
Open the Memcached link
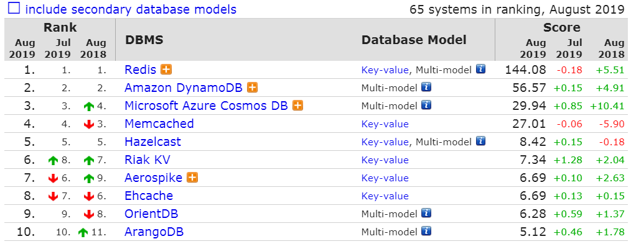coord(159,124)
